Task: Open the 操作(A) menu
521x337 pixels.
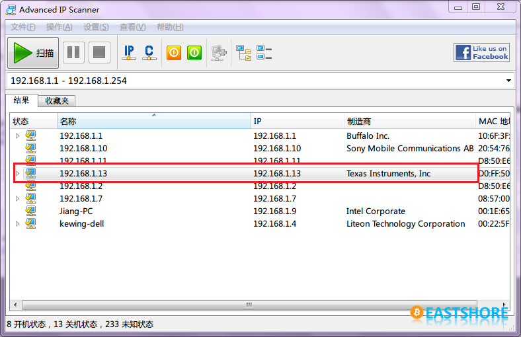Action: click(x=59, y=27)
